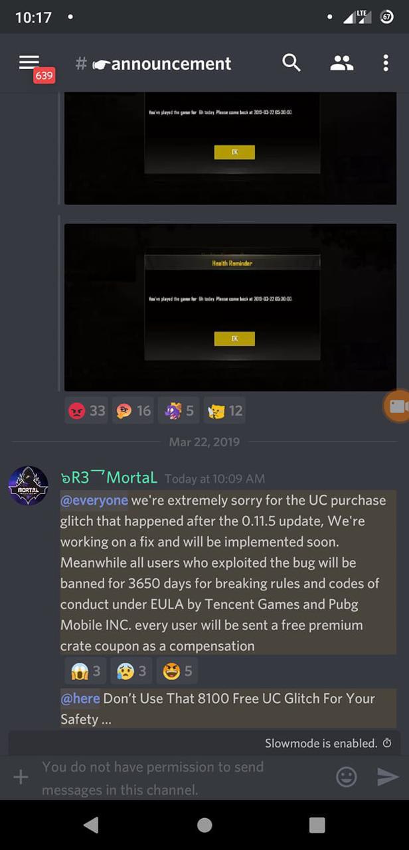Open the emoji picker smiley icon

(346, 777)
